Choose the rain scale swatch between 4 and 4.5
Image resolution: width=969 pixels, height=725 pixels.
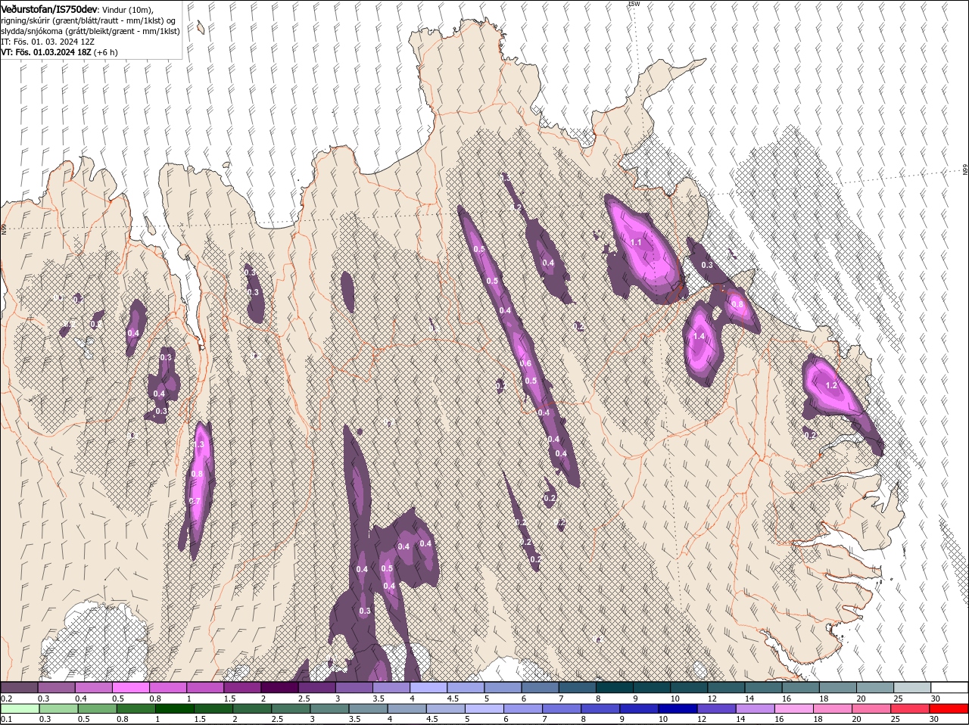tap(408, 709)
